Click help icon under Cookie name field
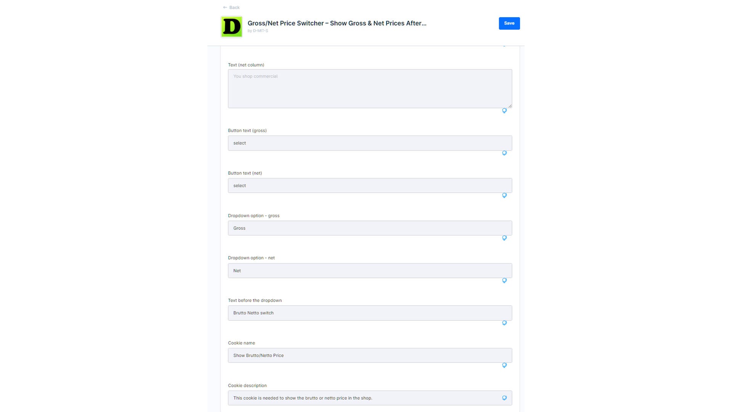Viewport: 732px width, 412px height. (504, 365)
